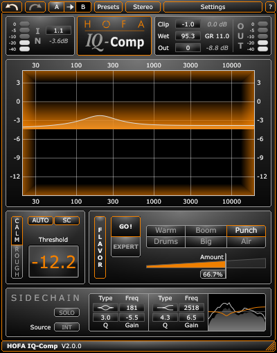The height and width of the screenshot is (353, 277).
Task: Click the output level meter
Action: pos(262,36)
